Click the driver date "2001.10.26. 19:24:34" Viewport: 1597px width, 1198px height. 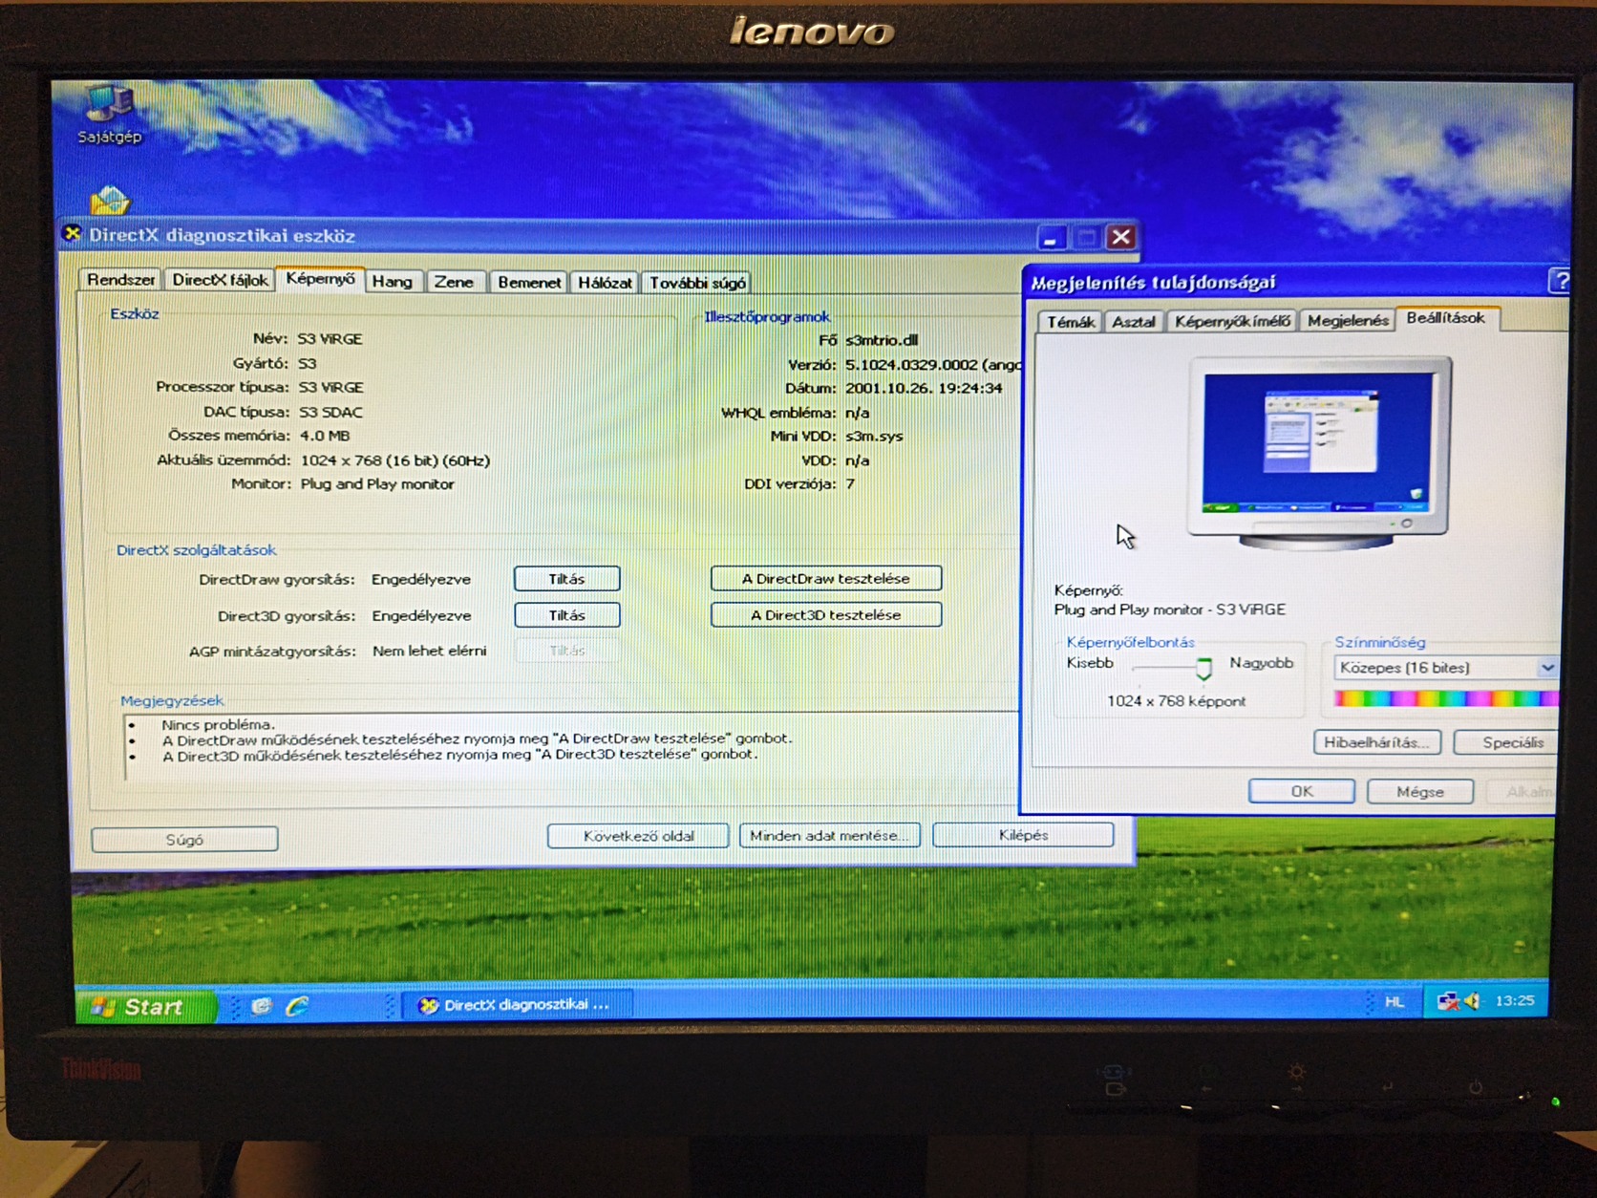(924, 388)
